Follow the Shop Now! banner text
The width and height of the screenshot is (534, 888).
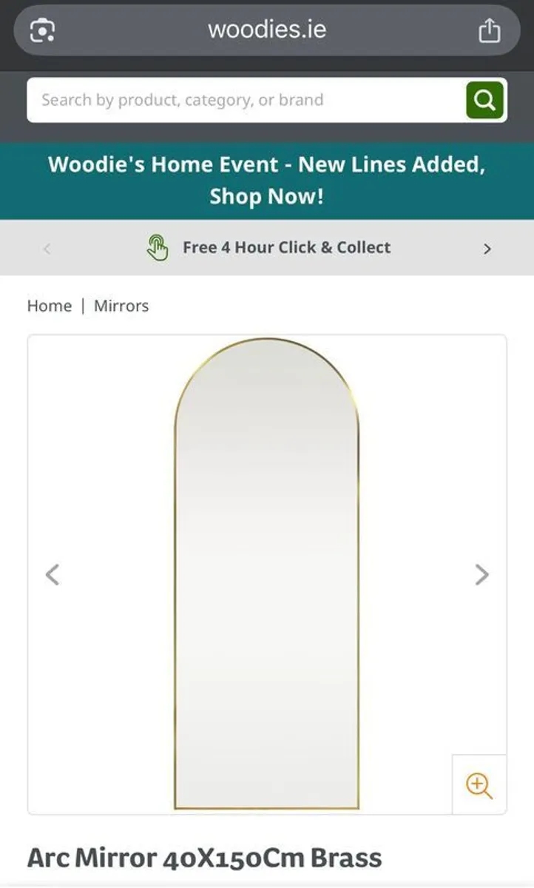tap(266, 197)
